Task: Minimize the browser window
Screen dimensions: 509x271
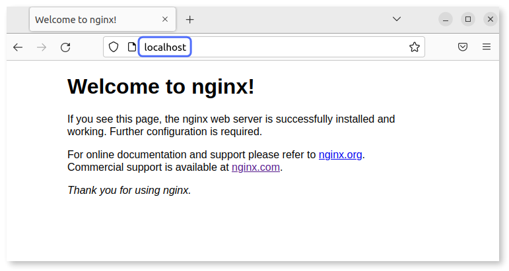Action: pos(446,19)
